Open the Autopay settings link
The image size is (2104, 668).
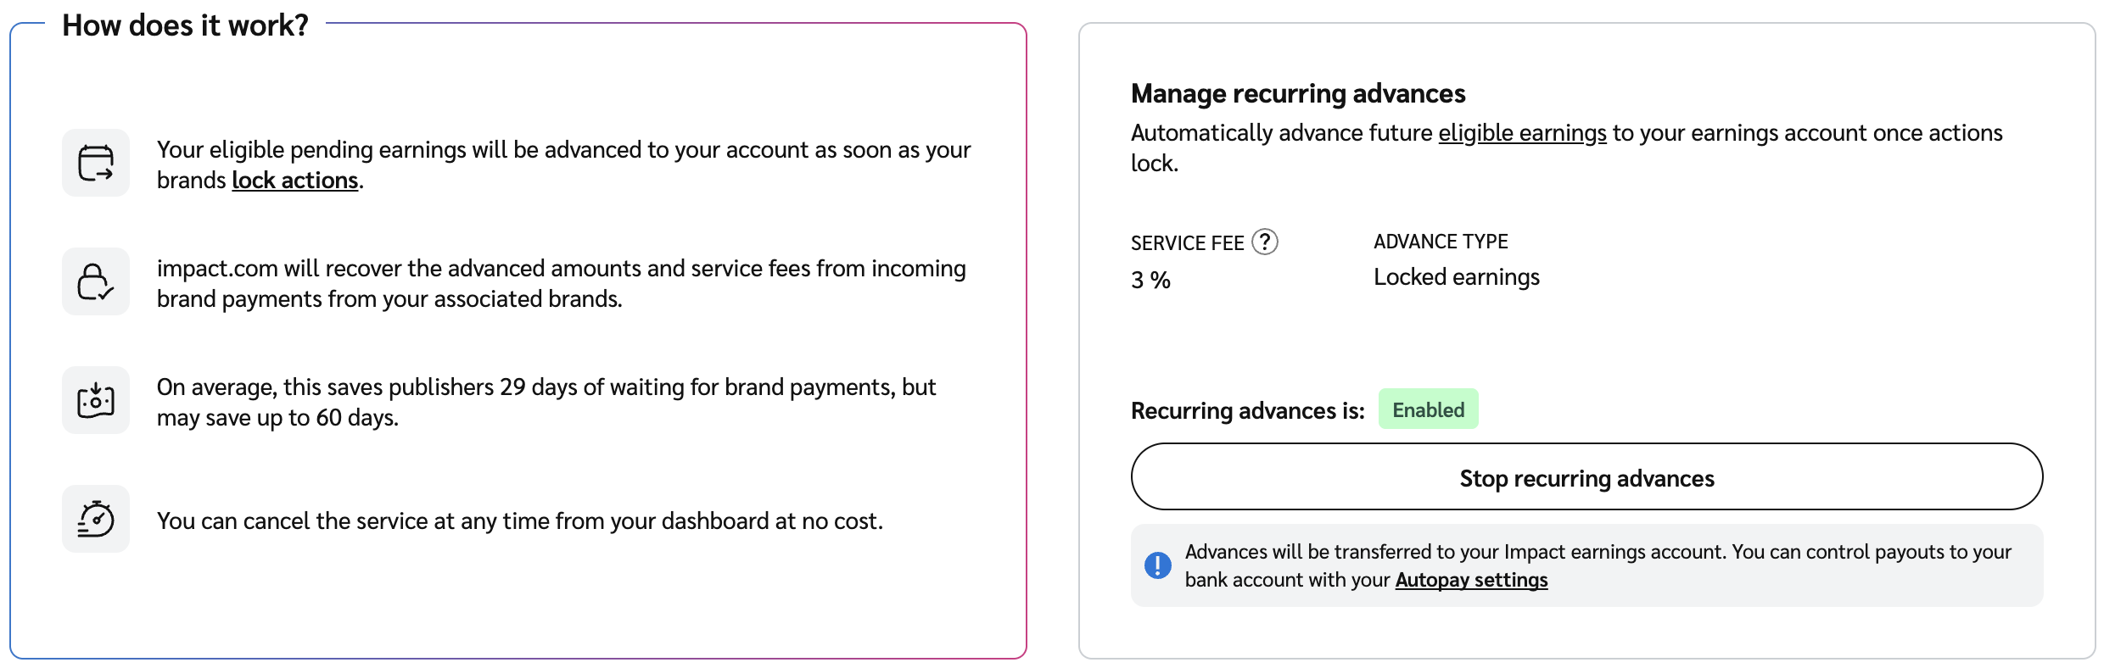pyautogui.click(x=1471, y=580)
